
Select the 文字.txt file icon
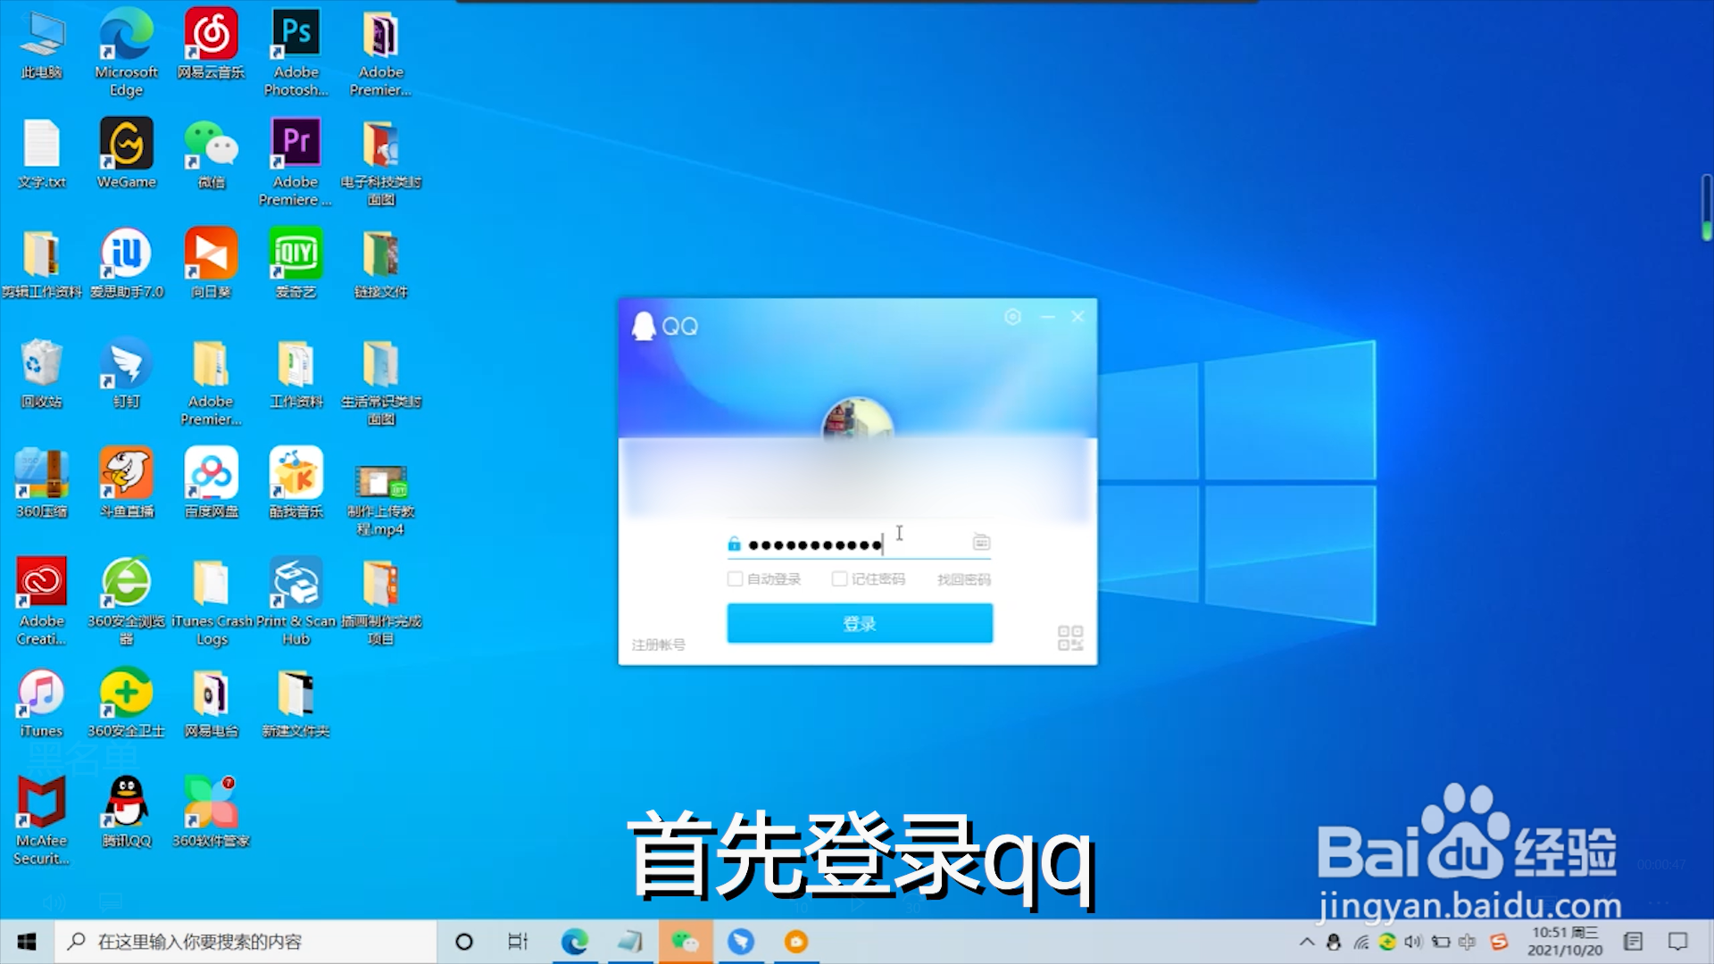[41, 154]
